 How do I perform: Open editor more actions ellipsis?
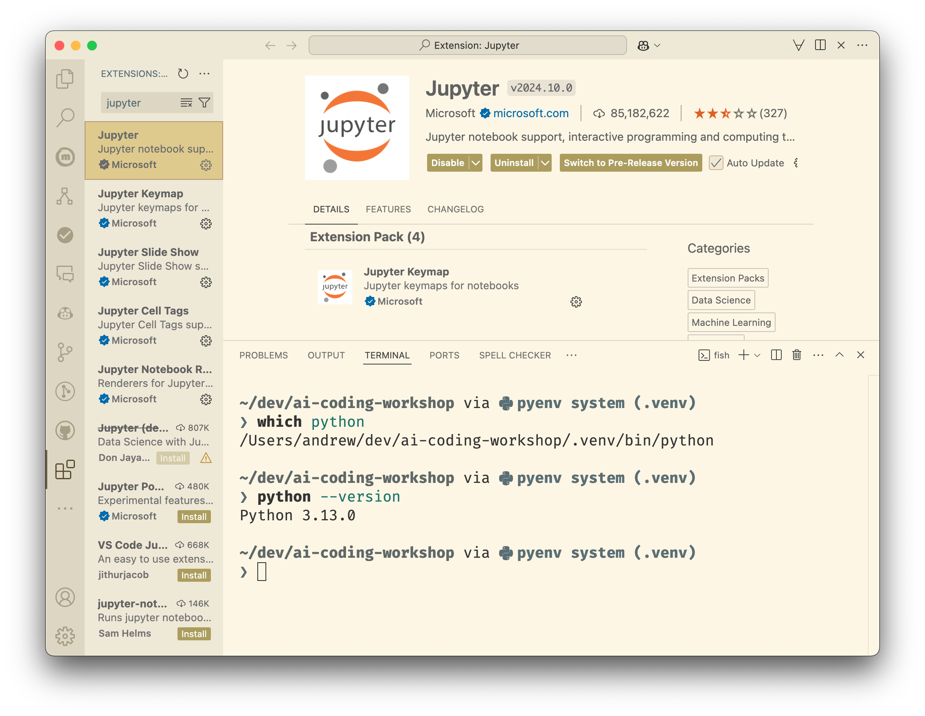click(x=862, y=45)
